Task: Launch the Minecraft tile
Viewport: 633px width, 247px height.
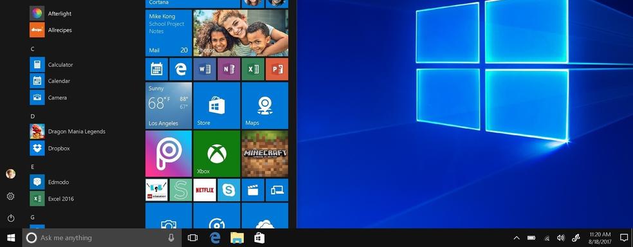Action: tap(265, 154)
